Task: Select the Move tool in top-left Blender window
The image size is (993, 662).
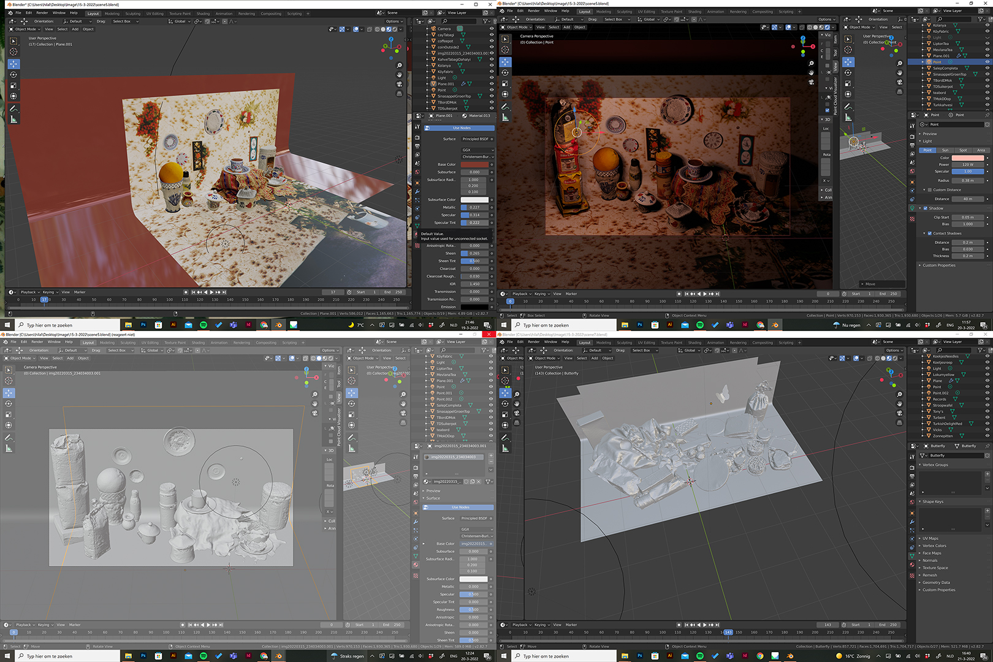Action: click(13, 64)
